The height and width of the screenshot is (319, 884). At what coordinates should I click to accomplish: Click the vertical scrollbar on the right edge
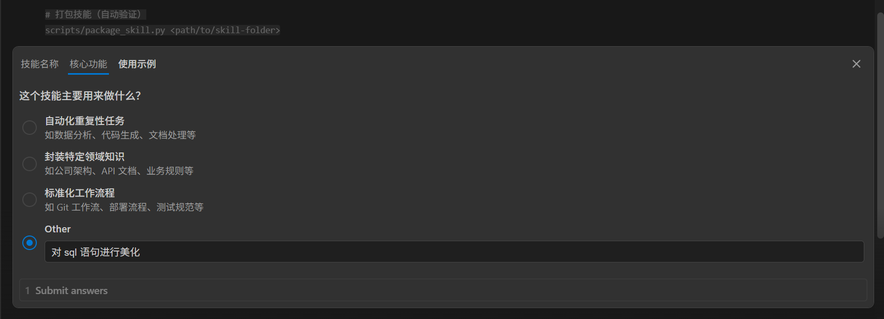880,124
